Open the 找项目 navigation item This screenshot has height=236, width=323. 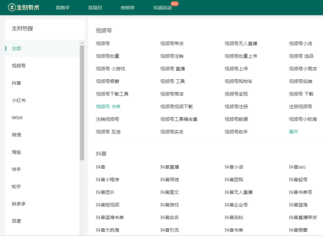(95, 8)
